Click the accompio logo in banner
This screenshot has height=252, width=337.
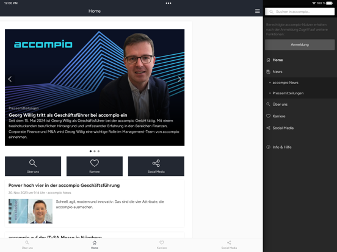point(43,44)
